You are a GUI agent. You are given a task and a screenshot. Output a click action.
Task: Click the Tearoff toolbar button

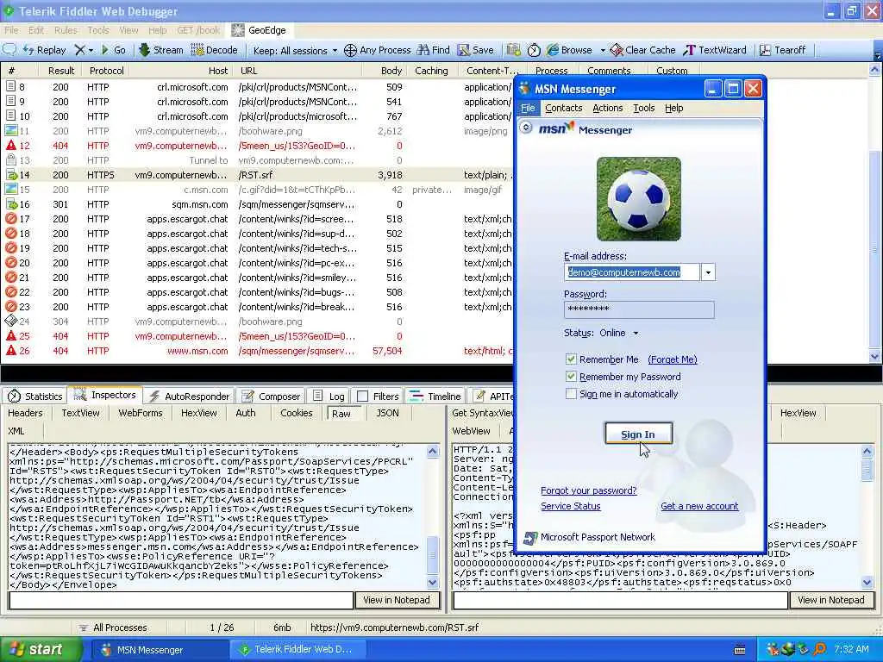tap(782, 50)
